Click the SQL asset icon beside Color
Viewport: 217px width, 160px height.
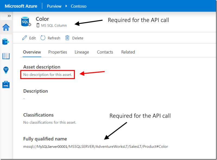pos(25,22)
